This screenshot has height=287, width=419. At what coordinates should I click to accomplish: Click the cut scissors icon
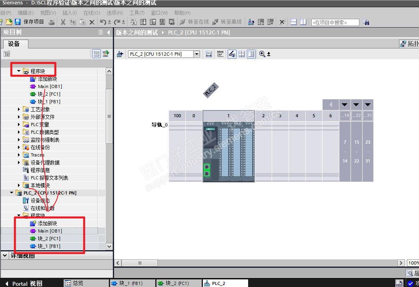[x=63, y=22]
